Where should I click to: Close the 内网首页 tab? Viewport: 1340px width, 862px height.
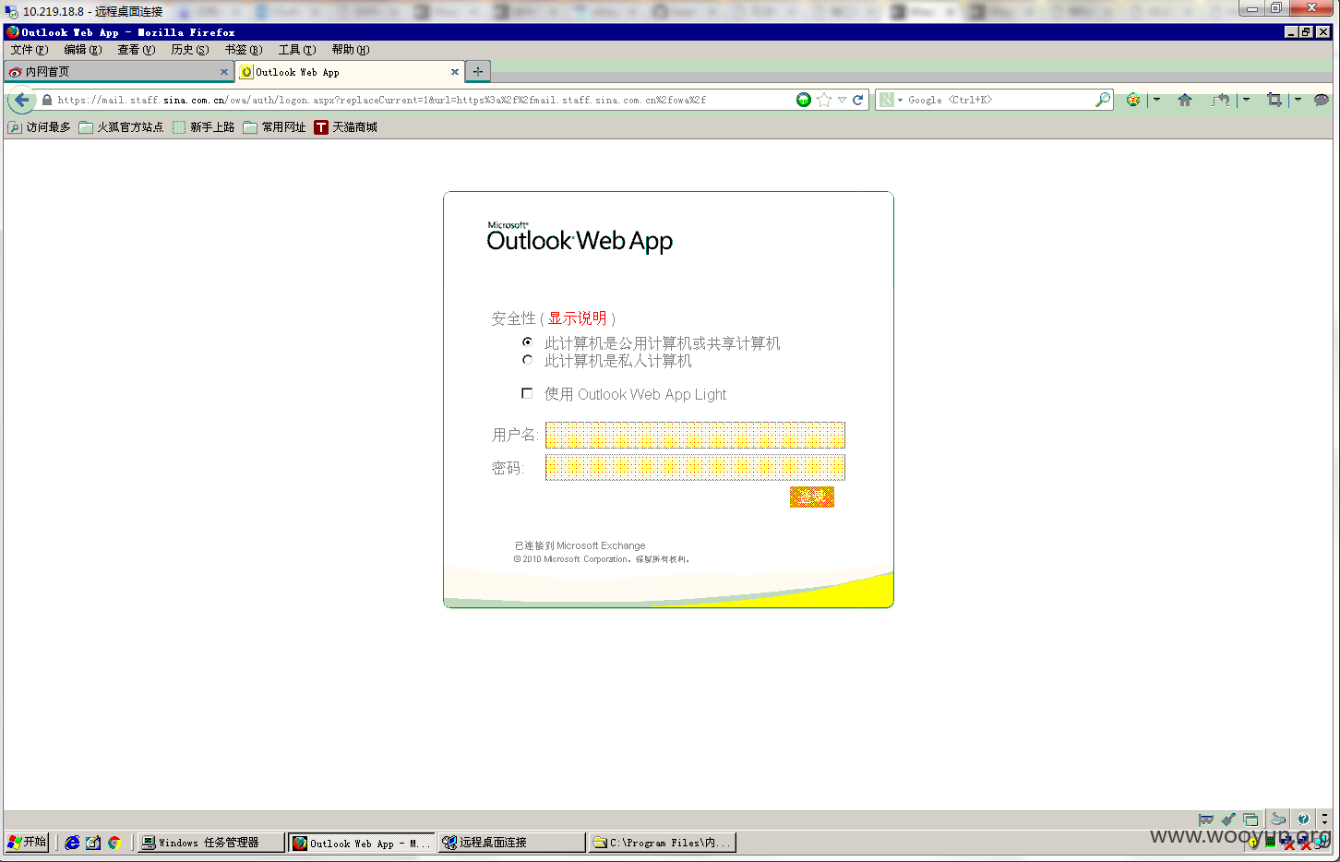[x=223, y=72]
